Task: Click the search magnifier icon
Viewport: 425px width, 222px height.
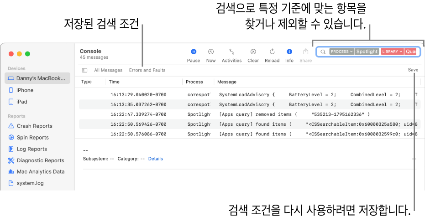Action: [323, 52]
